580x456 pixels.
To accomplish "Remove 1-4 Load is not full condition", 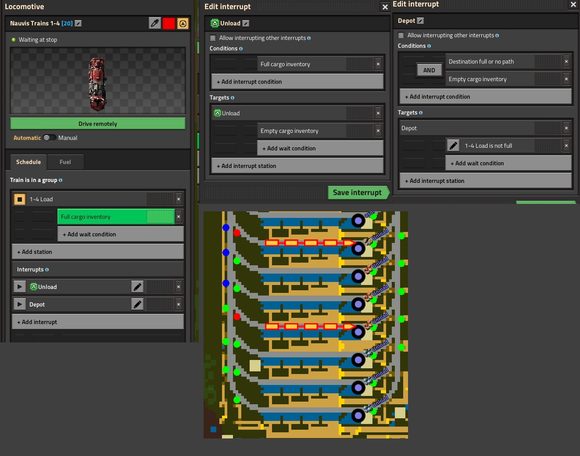I will pyautogui.click(x=566, y=146).
